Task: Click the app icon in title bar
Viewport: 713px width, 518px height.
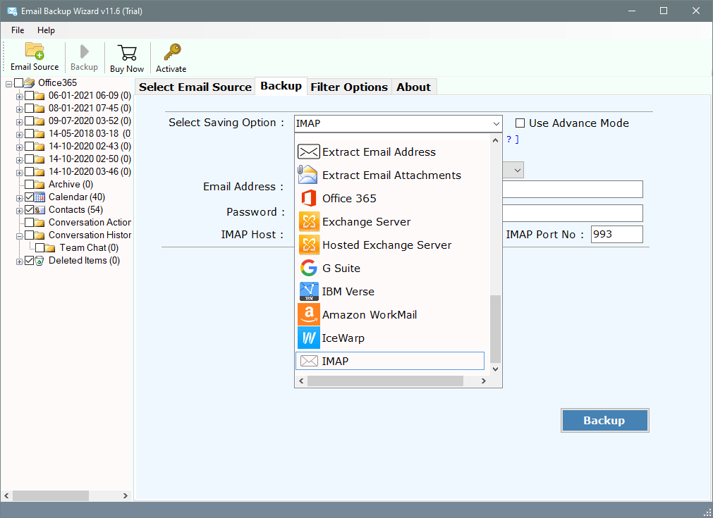Action: pyautogui.click(x=12, y=11)
